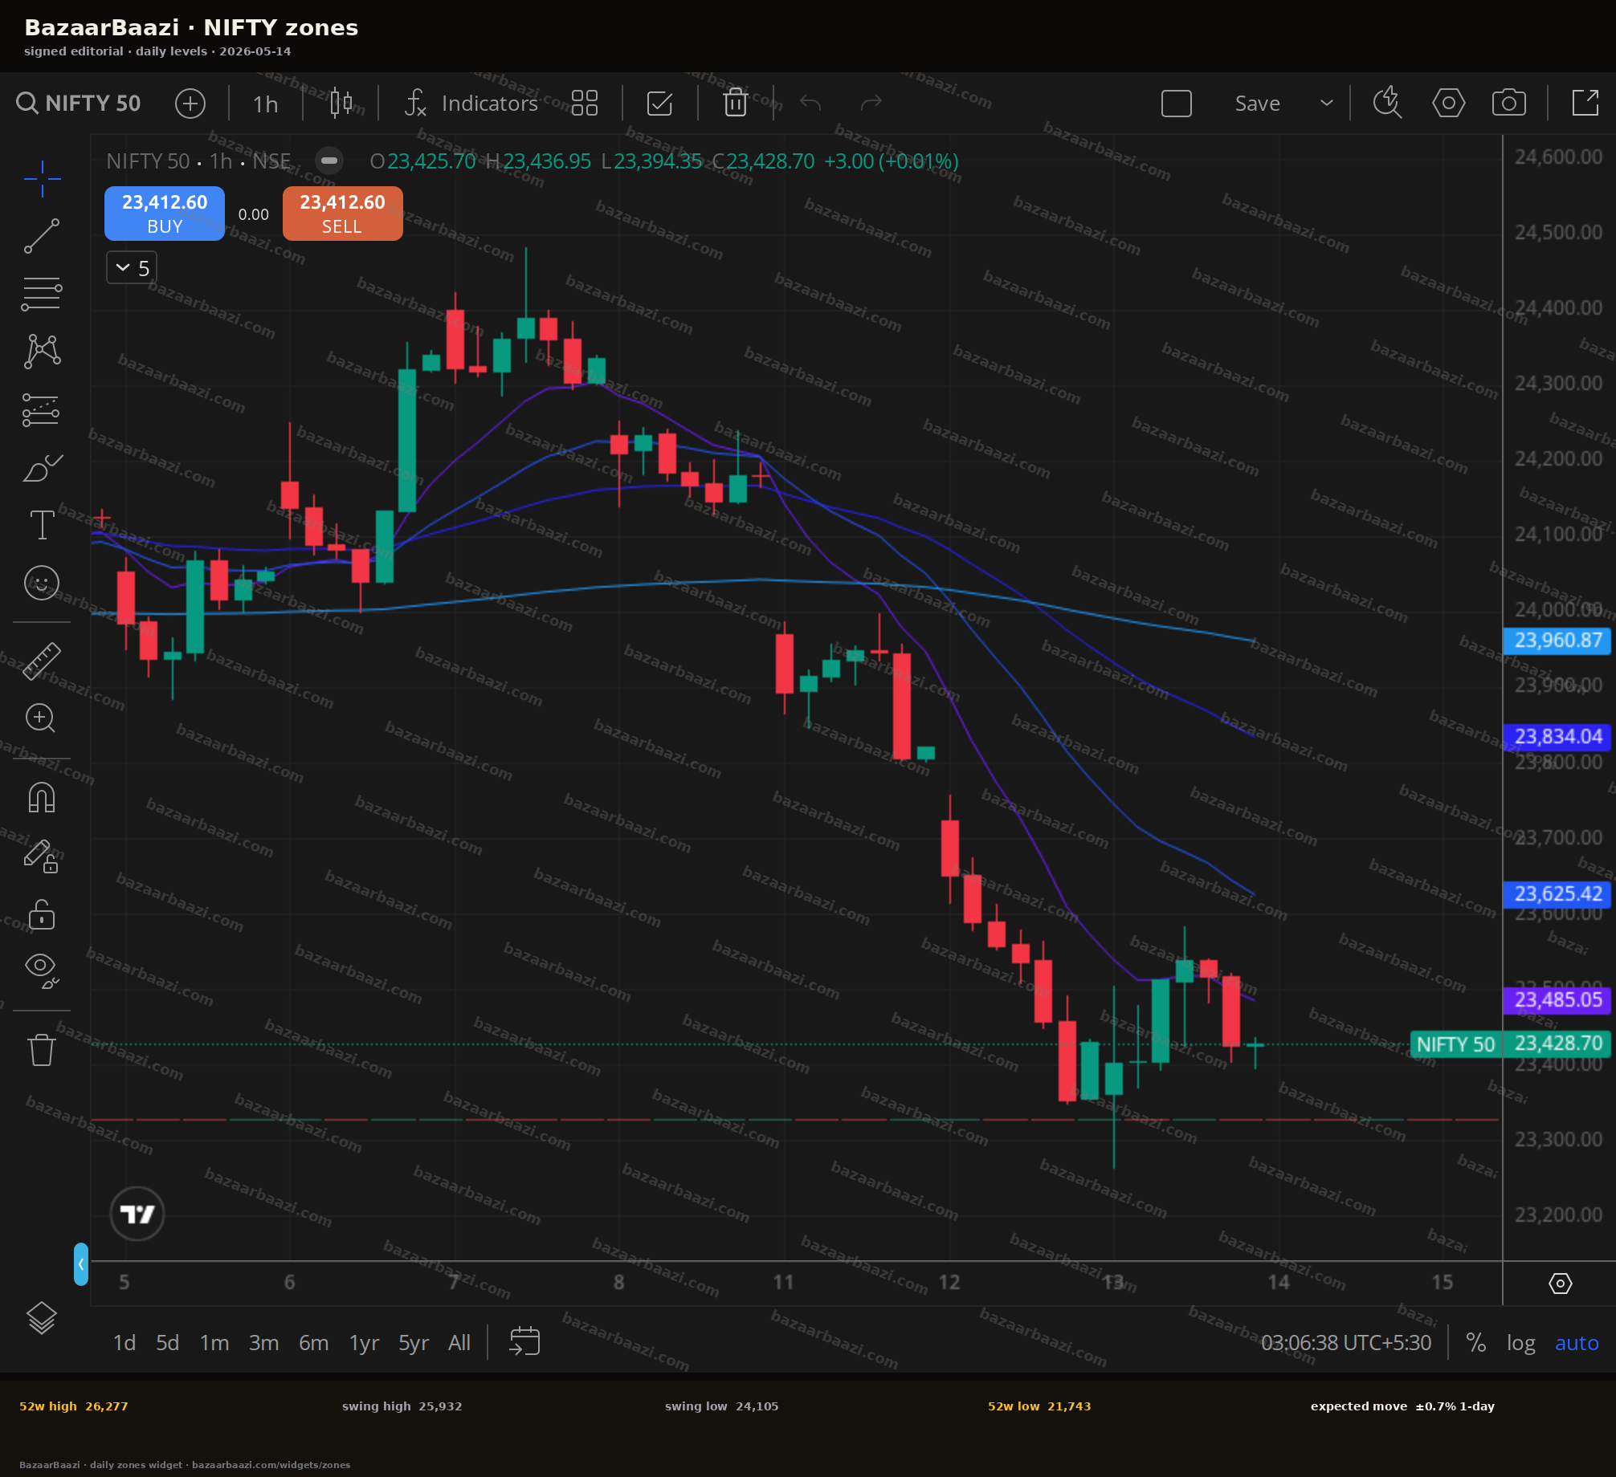The height and width of the screenshot is (1477, 1616).
Task: Click the checkmark tasks icon in toolbar
Action: [x=659, y=104]
